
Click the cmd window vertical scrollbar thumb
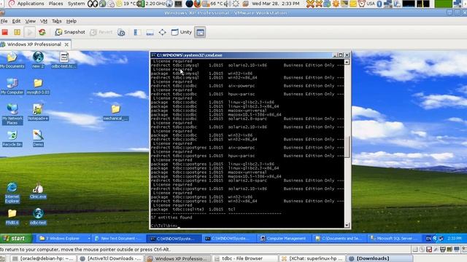[x=347, y=147]
